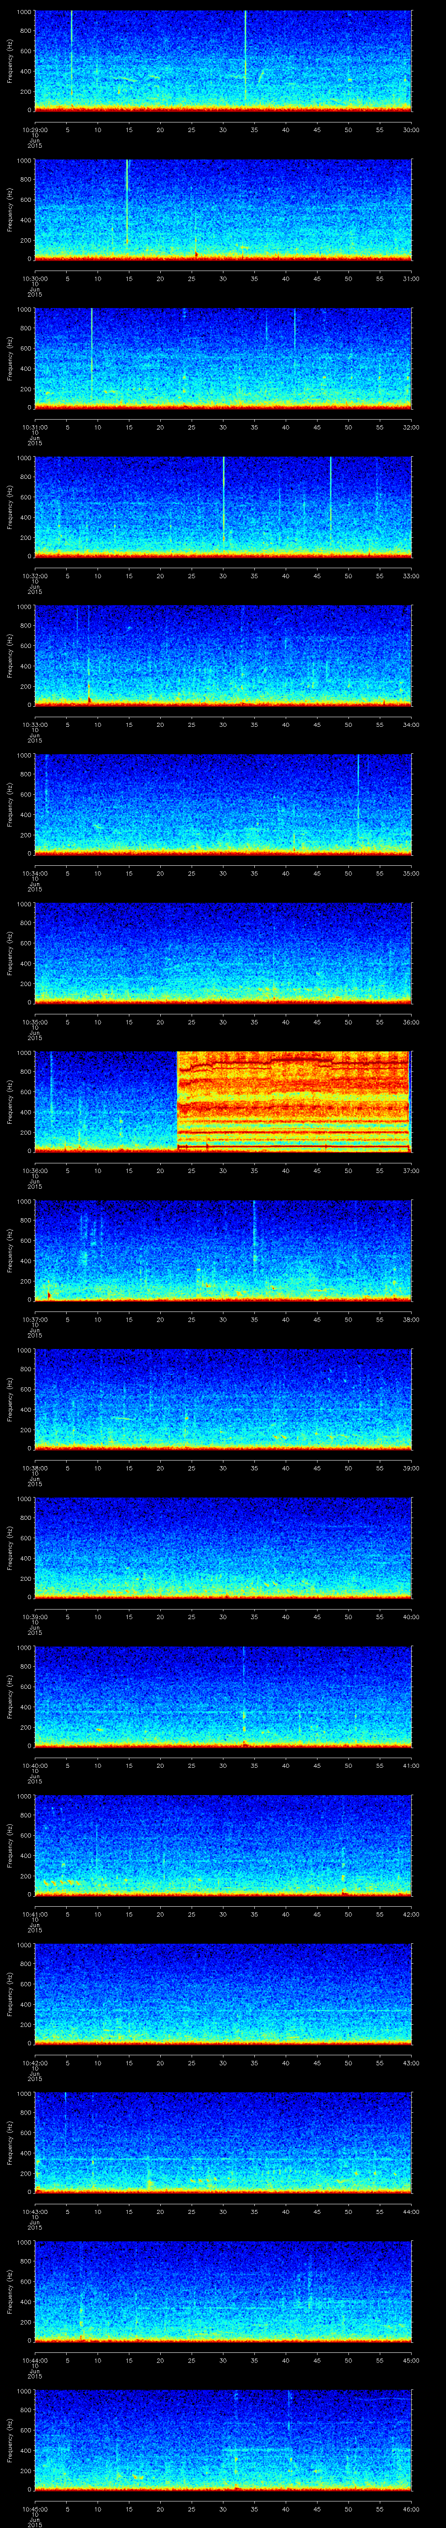Click the spectrogram panel starting at 10:45:00
446x2528 pixels.
click(223, 2440)
